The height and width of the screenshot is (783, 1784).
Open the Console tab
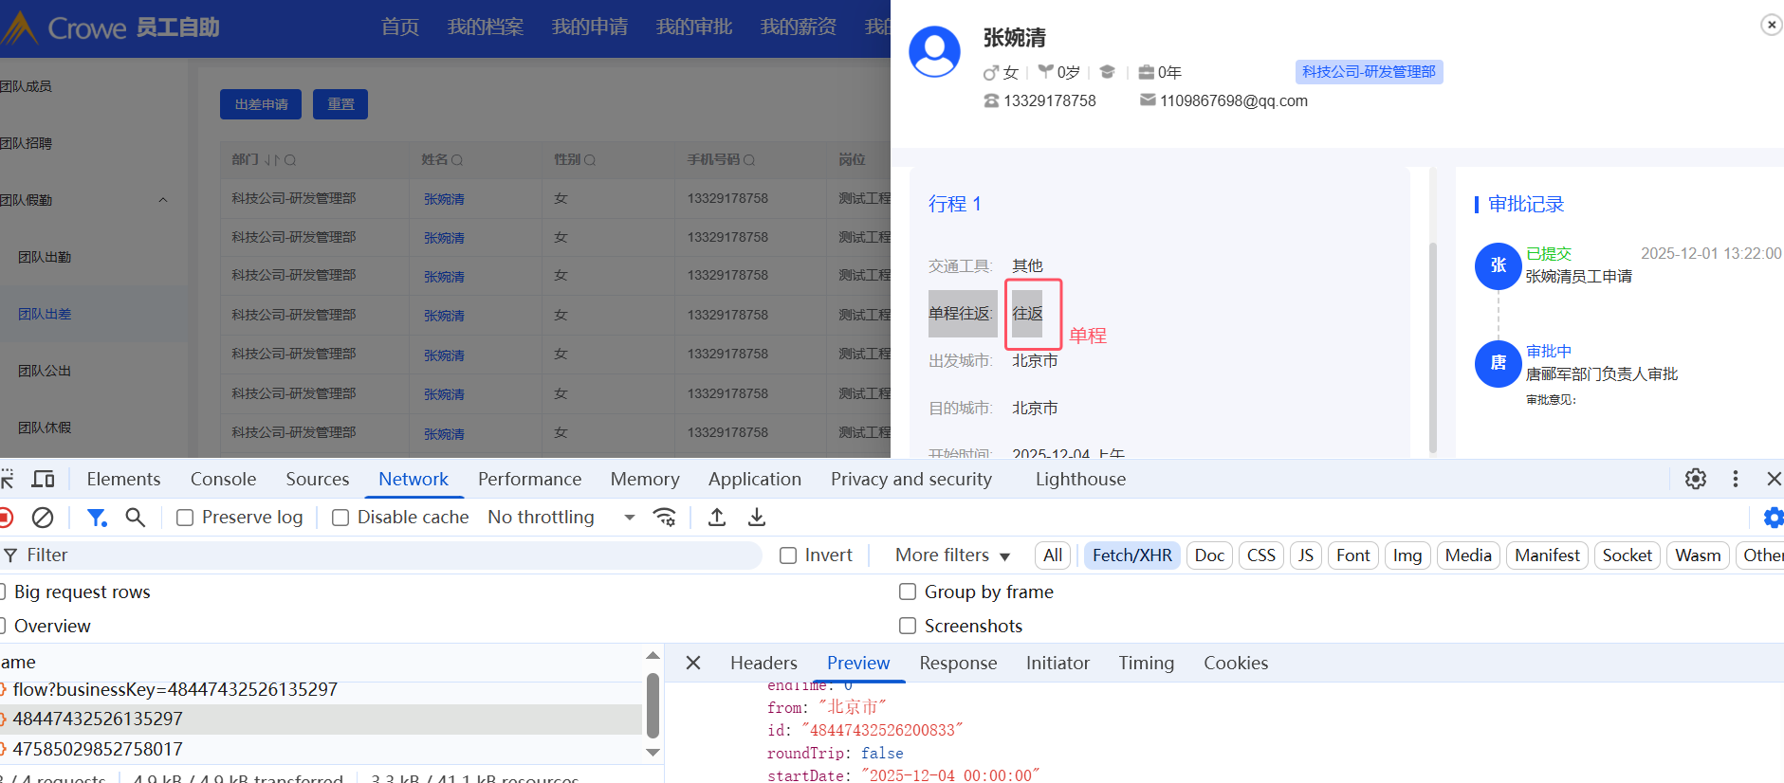pos(223,479)
